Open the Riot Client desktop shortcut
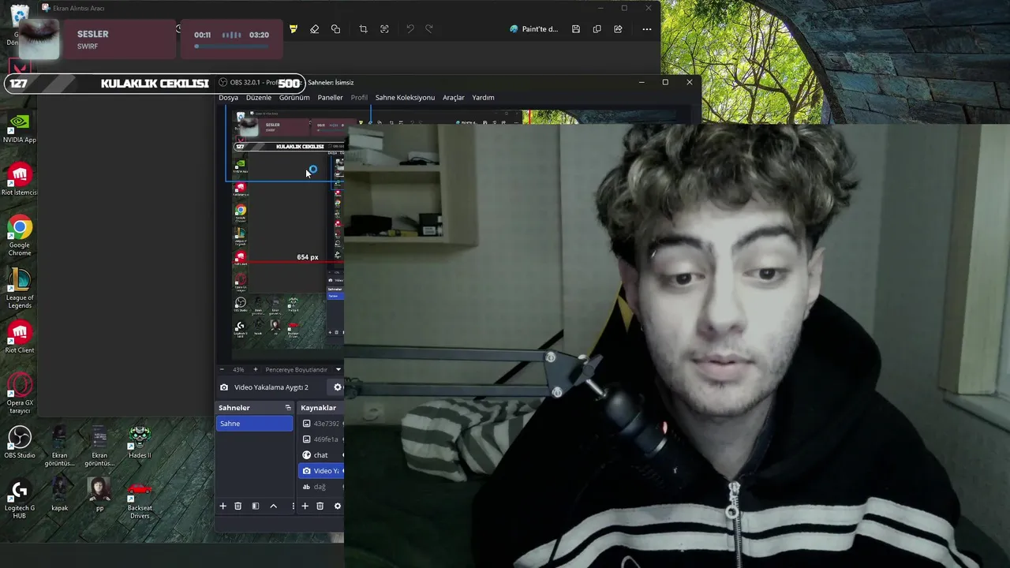This screenshot has height=568, width=1010. click(20, 337)
